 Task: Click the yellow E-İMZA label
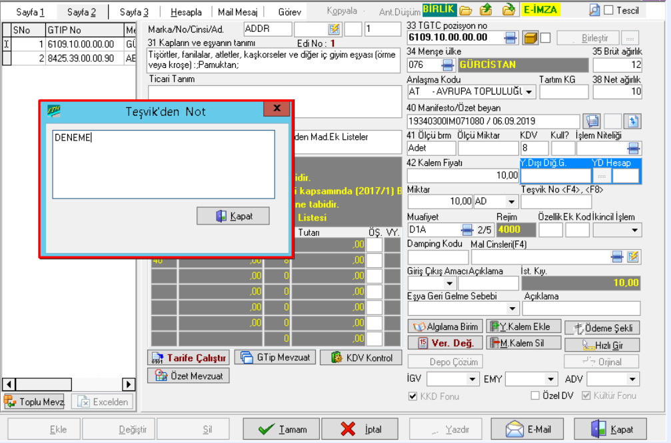pyautogui.click(x=540, y=10)
